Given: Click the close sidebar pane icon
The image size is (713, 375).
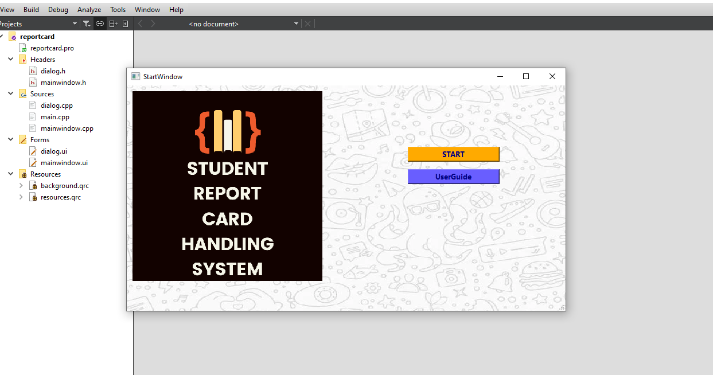Looking at the screenshot, I should (x=125, y=24).
